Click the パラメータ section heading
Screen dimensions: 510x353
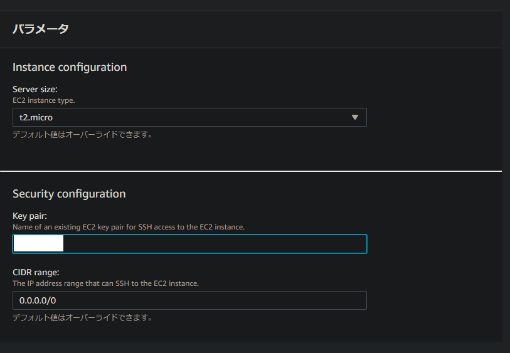[41, 29]
